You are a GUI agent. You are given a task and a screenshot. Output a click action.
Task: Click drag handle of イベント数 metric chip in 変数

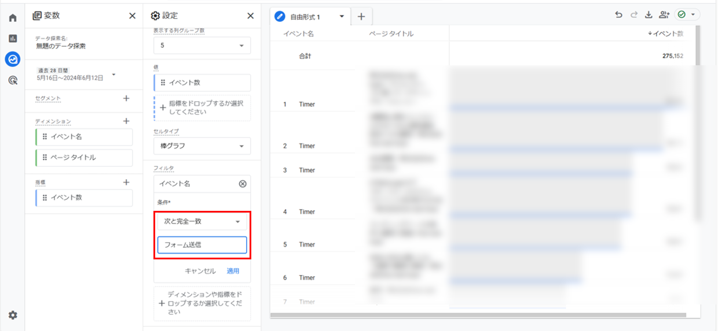[45, 198]
